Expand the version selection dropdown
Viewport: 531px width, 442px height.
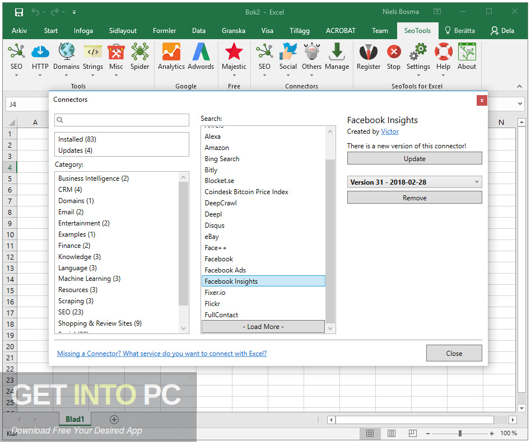[x=477, y=182]
